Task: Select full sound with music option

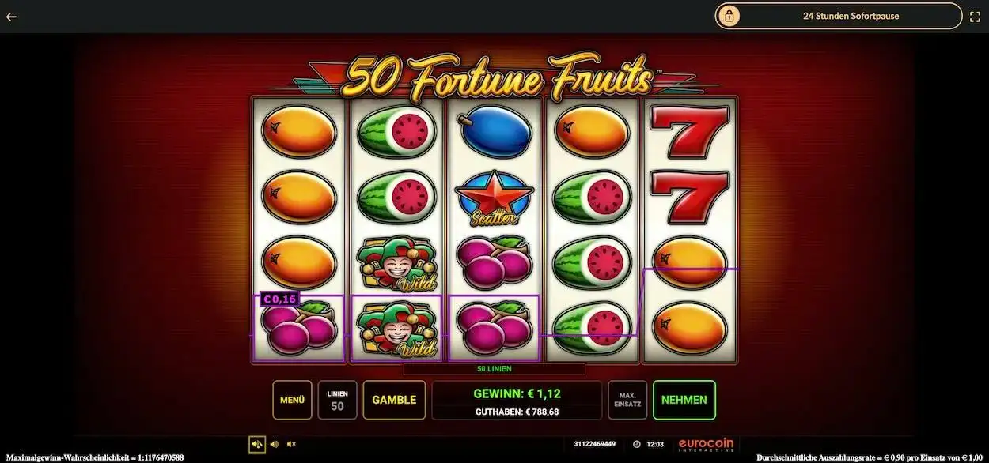Action: (x=257, y=444)
